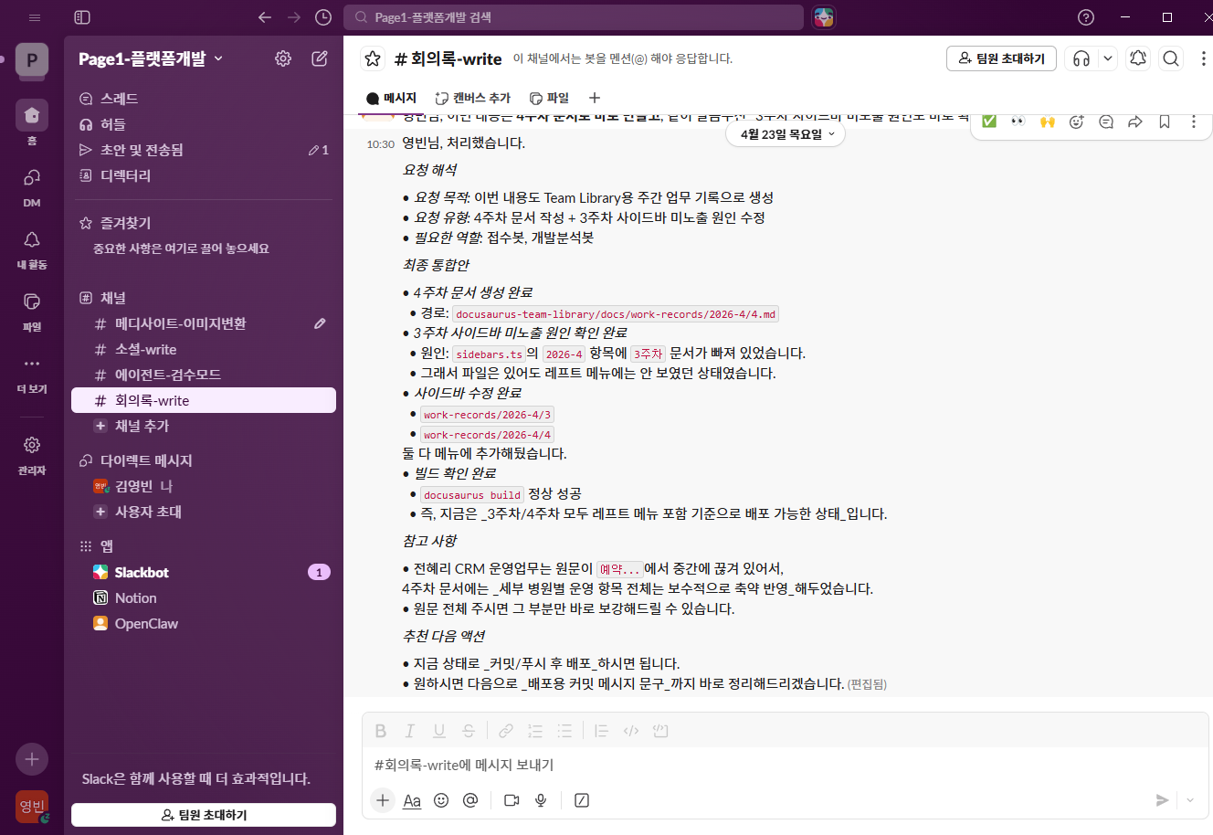Image resolution: width=1213 pixels, height=835 pixels.
Task: Toggle the raised hands reaction
Action: pyautogui.click(x=1047, y=121)
